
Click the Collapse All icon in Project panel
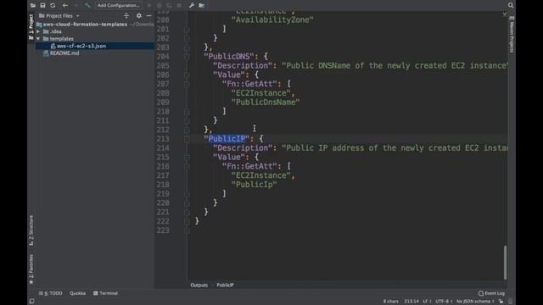coord(126,16)
